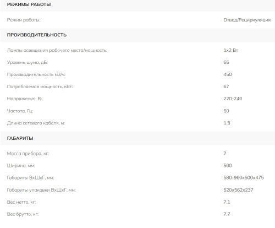
Task: Click the 580-960x500x475 dimensions value
Action: [x=244, y=178]
